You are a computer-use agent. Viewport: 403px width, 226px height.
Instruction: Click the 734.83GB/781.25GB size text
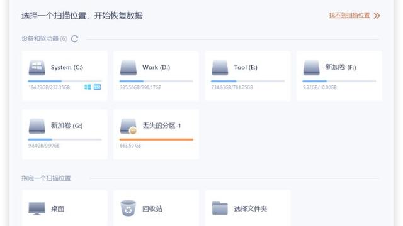click(x=232, y=87)
